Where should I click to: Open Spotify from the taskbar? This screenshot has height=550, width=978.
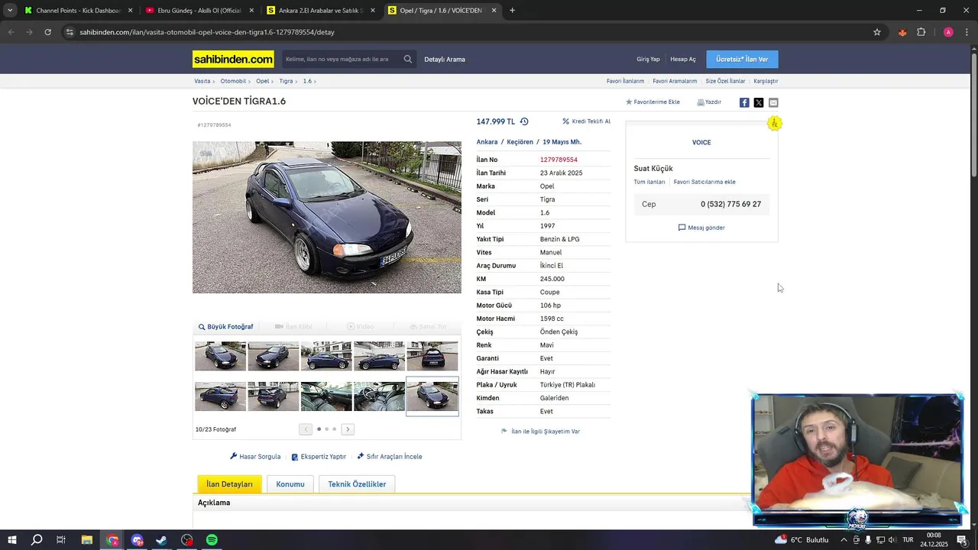tap(212, 540)
